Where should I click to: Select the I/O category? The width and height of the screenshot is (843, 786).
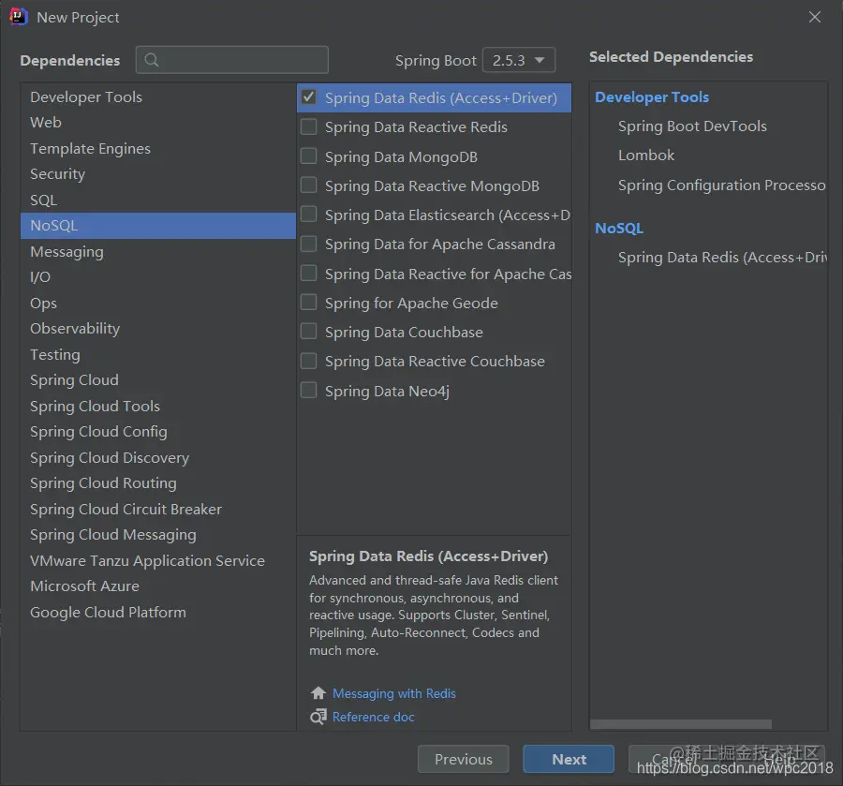point(158,277)
